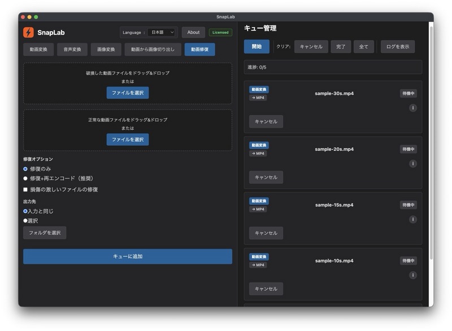Click the SnapLab lightning bolt logo

coord(28,33)
